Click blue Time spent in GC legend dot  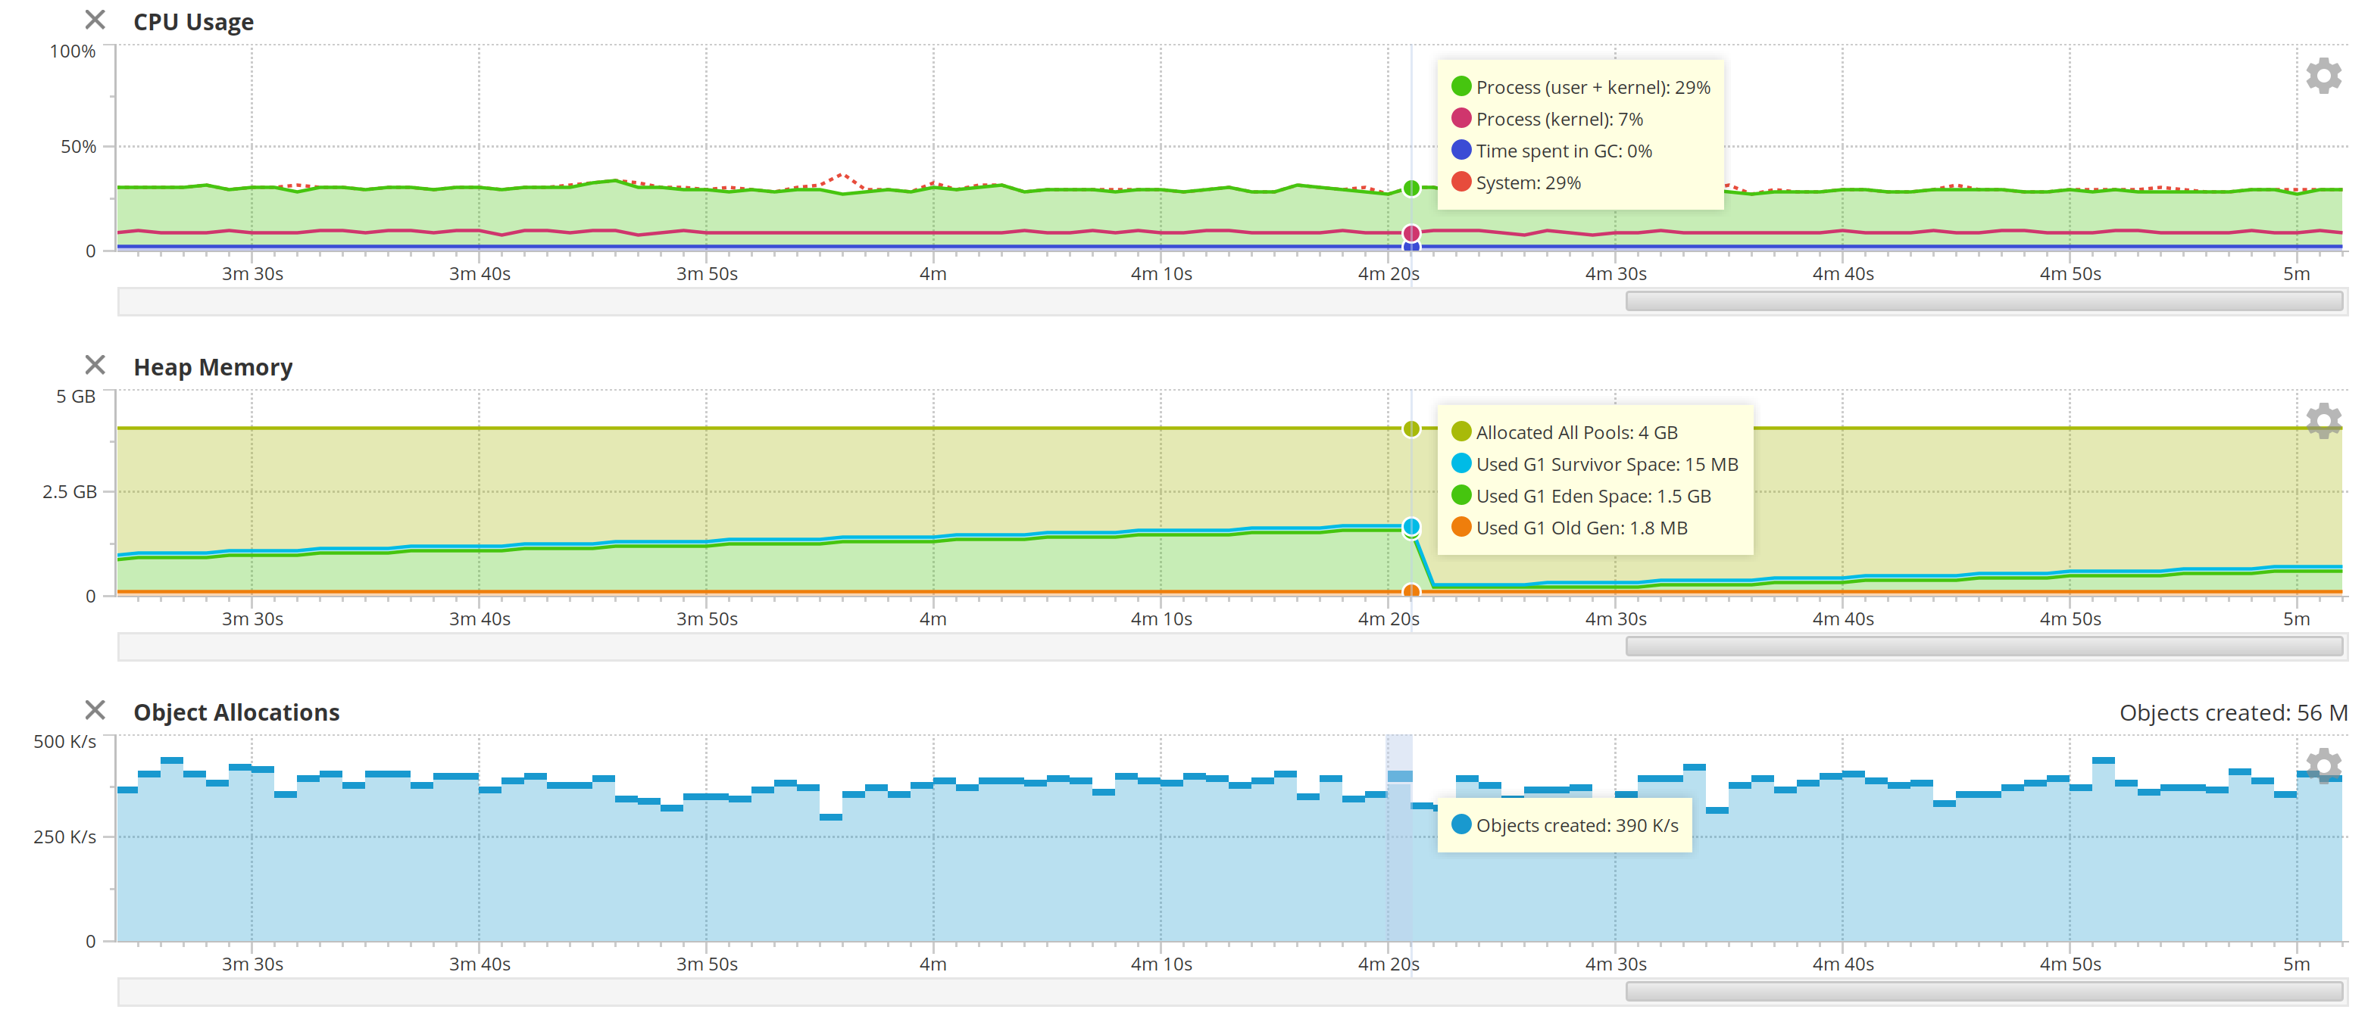point(1460,151)
